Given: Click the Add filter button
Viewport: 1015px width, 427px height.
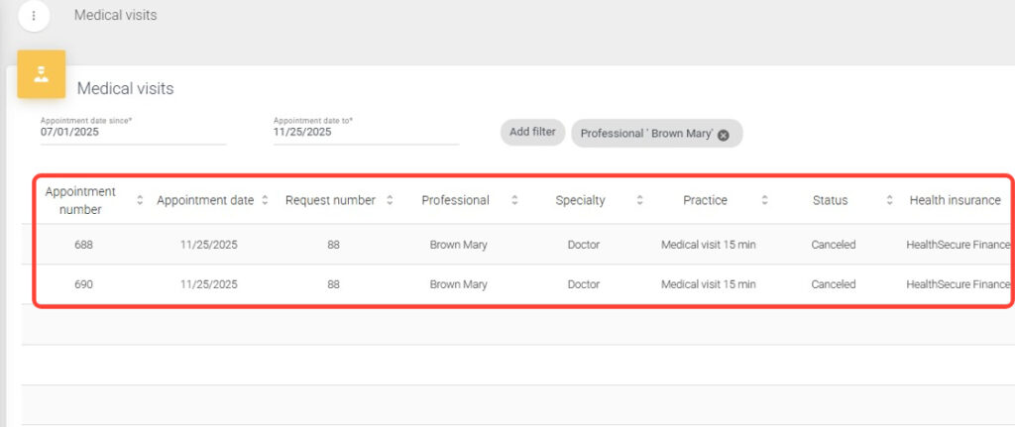Looking at the screenshot, I should (532, 132).
